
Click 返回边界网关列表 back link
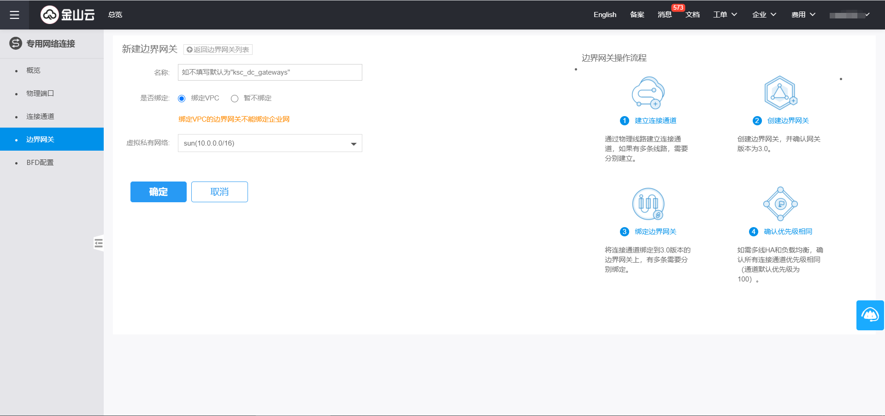218,50
